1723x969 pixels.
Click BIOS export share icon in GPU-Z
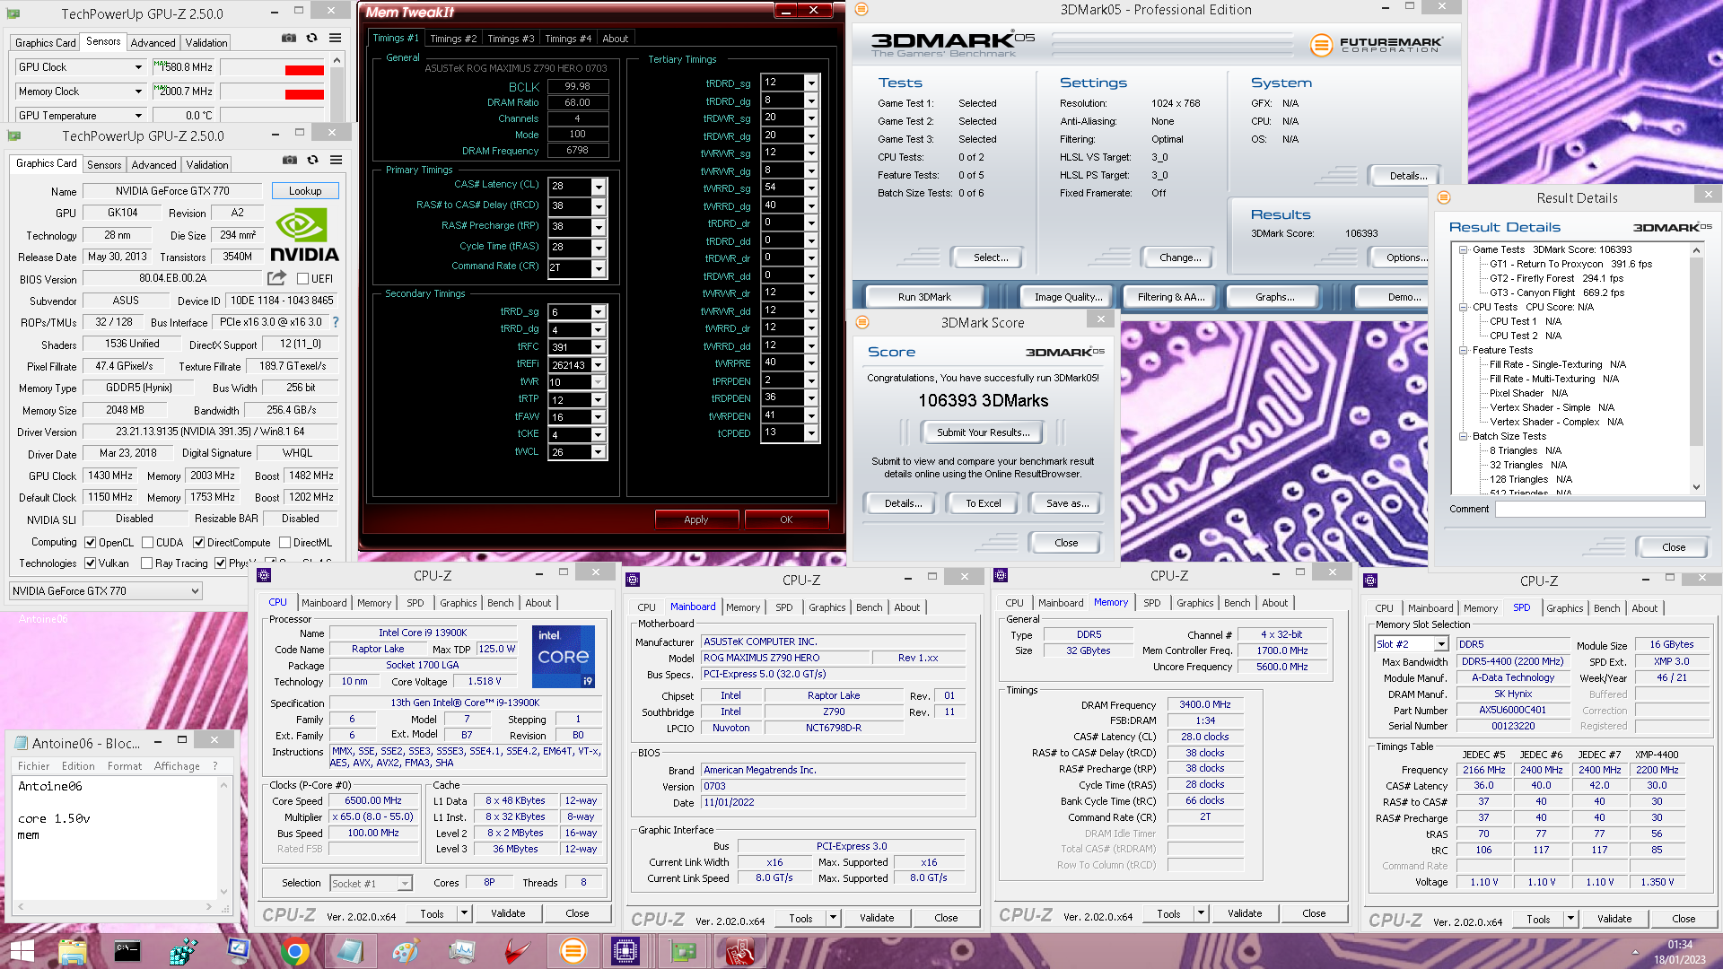(x=276, y=278)
